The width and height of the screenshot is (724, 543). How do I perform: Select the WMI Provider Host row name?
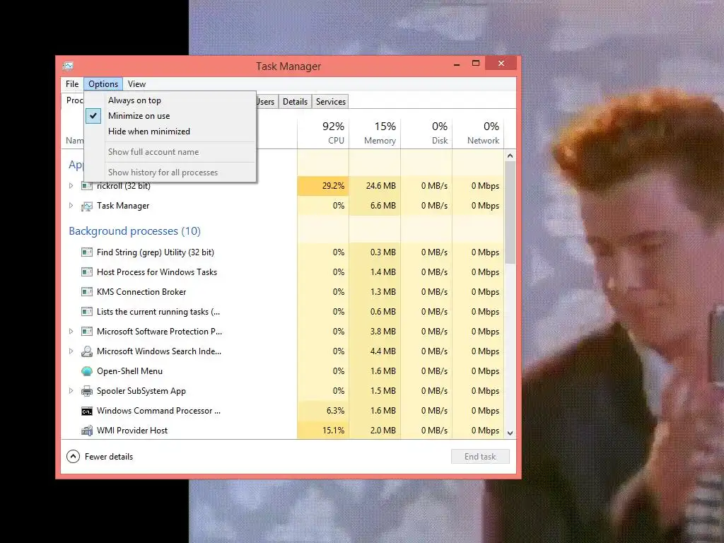point(132,431)
